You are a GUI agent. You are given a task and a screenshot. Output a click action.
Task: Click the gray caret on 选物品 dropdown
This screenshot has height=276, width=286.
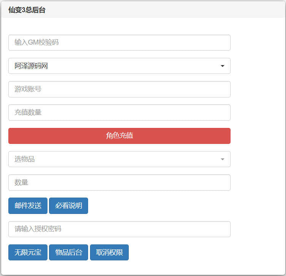223,159
